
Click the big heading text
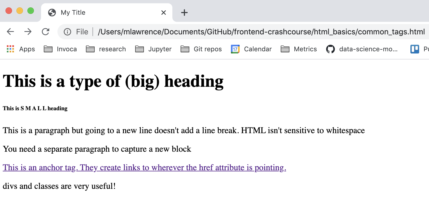click(x=113, y=81)
